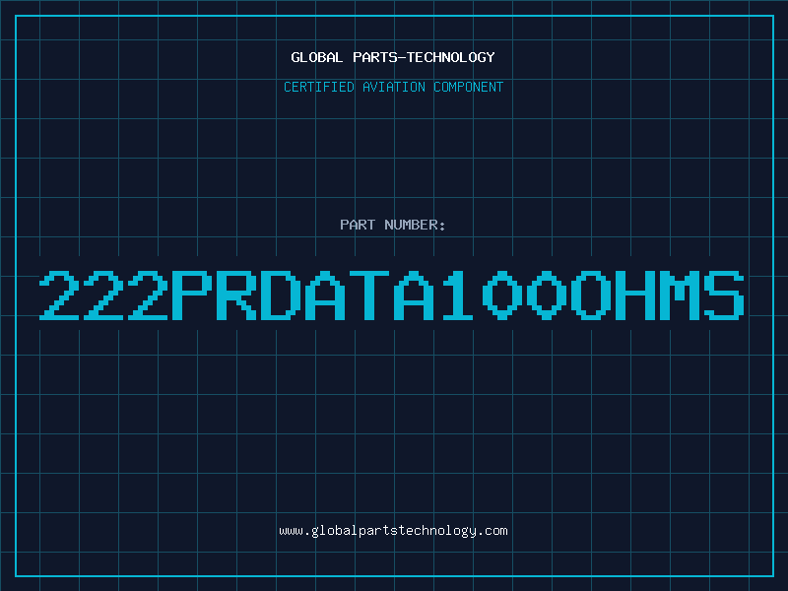Click the word COMPONENT in the subtitle
This screenshot has width=788, height=591.
tap(468, 88)
